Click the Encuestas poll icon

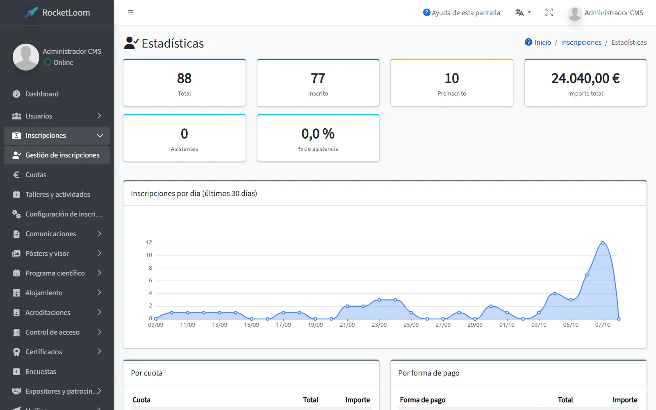pyautogui.click(x=16, y=371)
